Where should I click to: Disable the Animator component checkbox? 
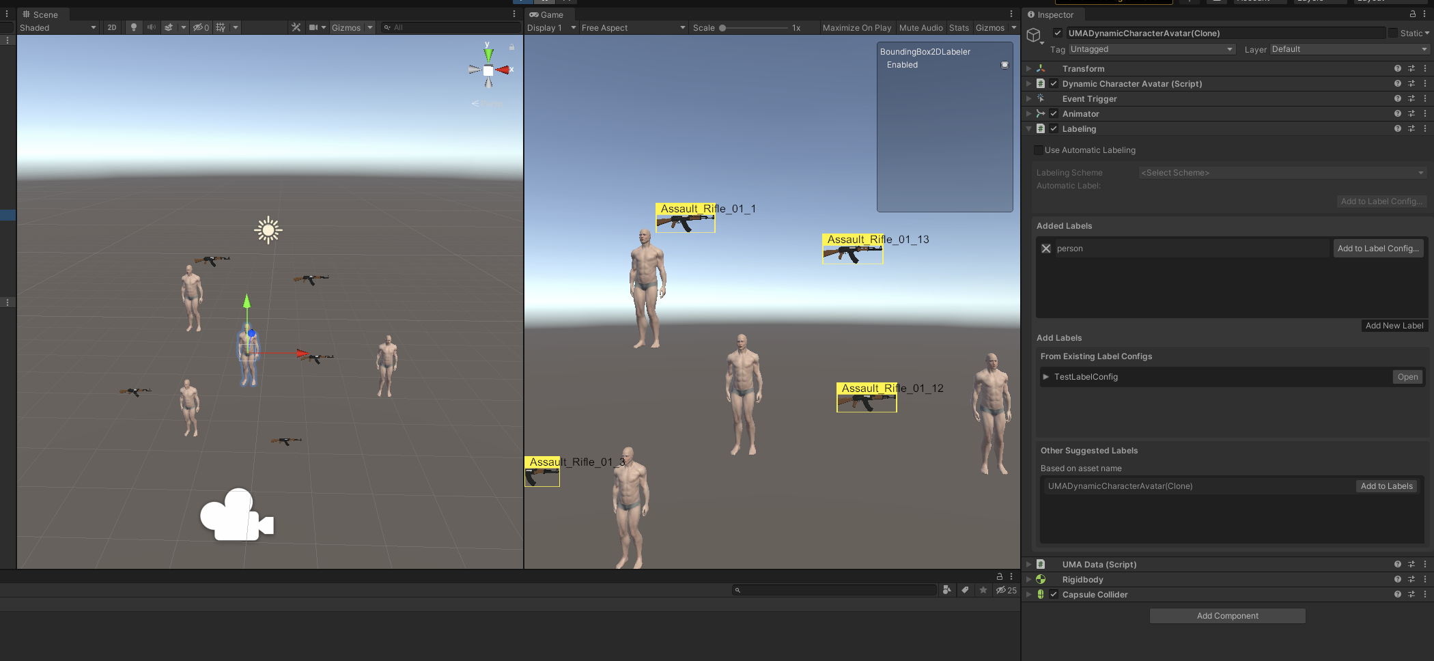(x=1054, y=113)
